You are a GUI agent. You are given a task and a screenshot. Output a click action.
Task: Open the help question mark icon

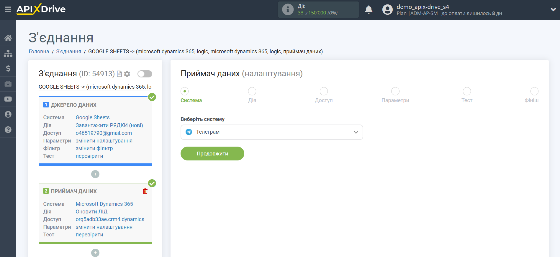[x=8, y=130]
